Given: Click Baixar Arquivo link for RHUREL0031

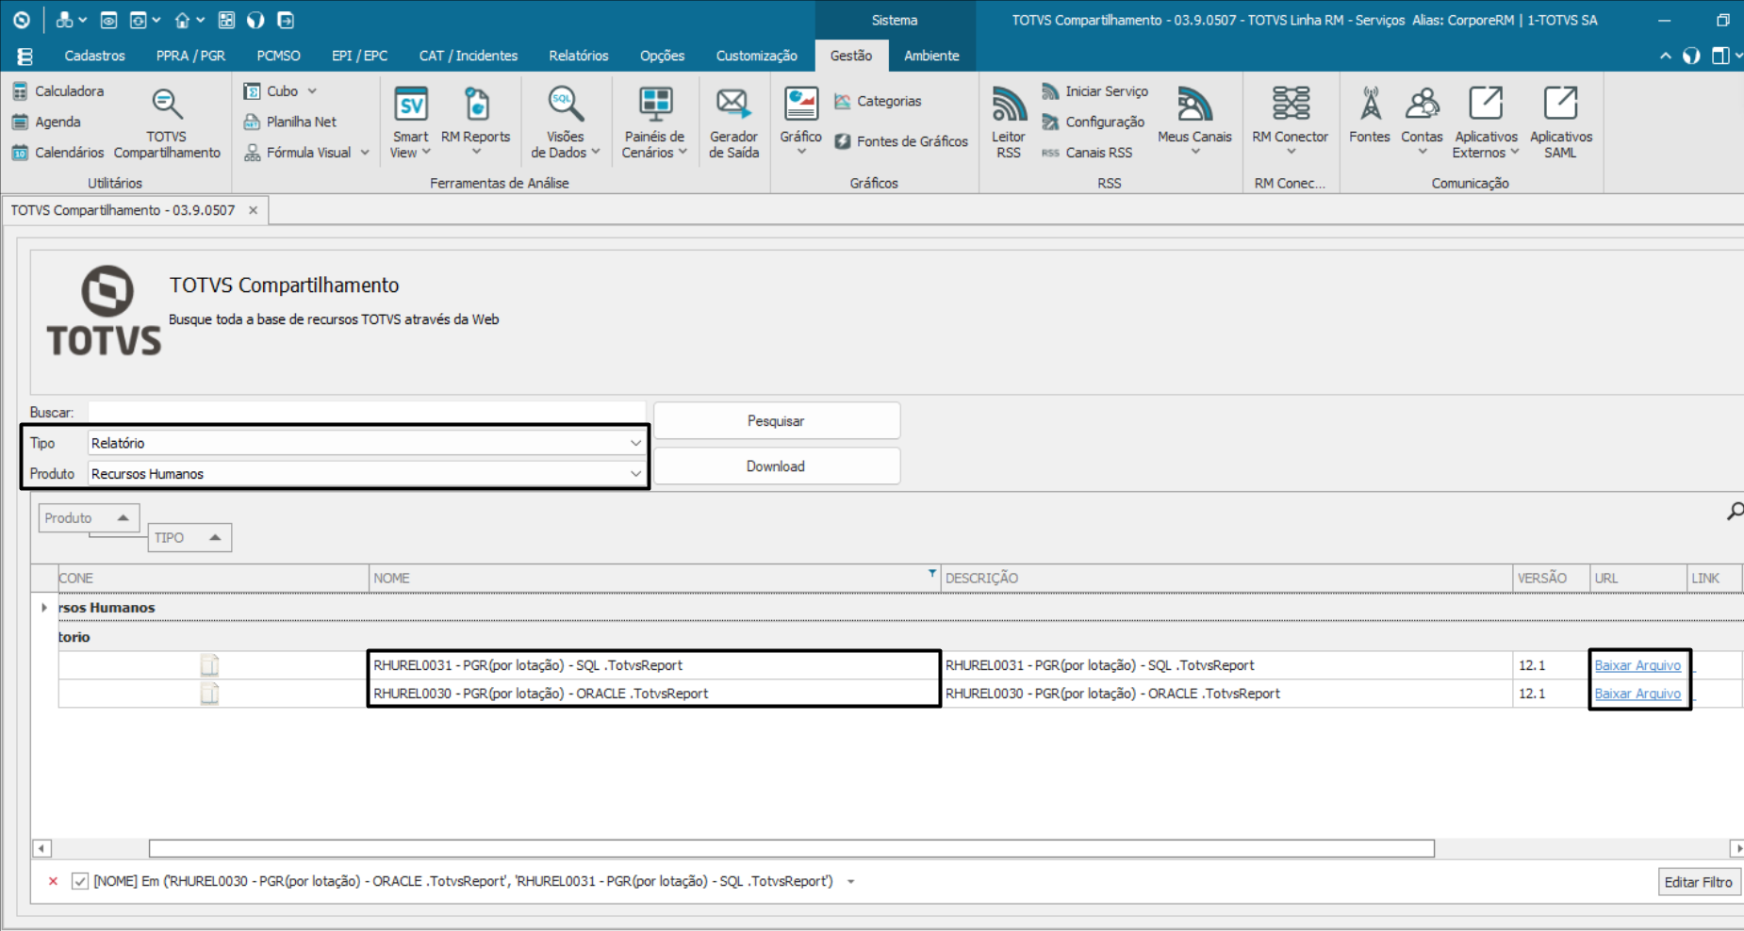Looking at the screenshot, I should 1637,665.
